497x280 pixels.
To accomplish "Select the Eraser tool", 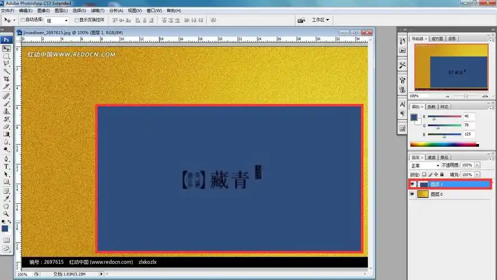I will pos(6,127).
